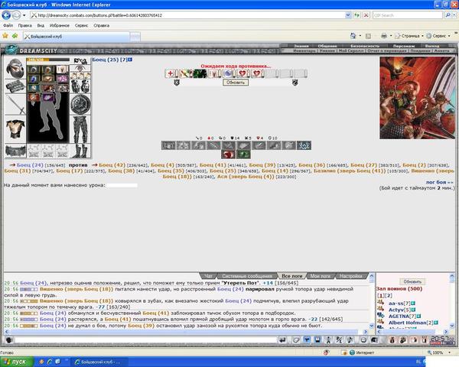Click the Выход game menu item
The height and width of the screenshot is (367, 459).
click(432, 46)
